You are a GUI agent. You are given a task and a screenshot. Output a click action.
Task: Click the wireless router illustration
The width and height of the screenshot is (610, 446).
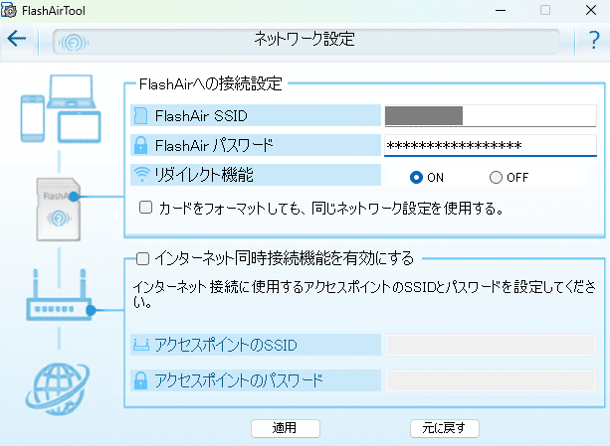[x=59, y=295]
